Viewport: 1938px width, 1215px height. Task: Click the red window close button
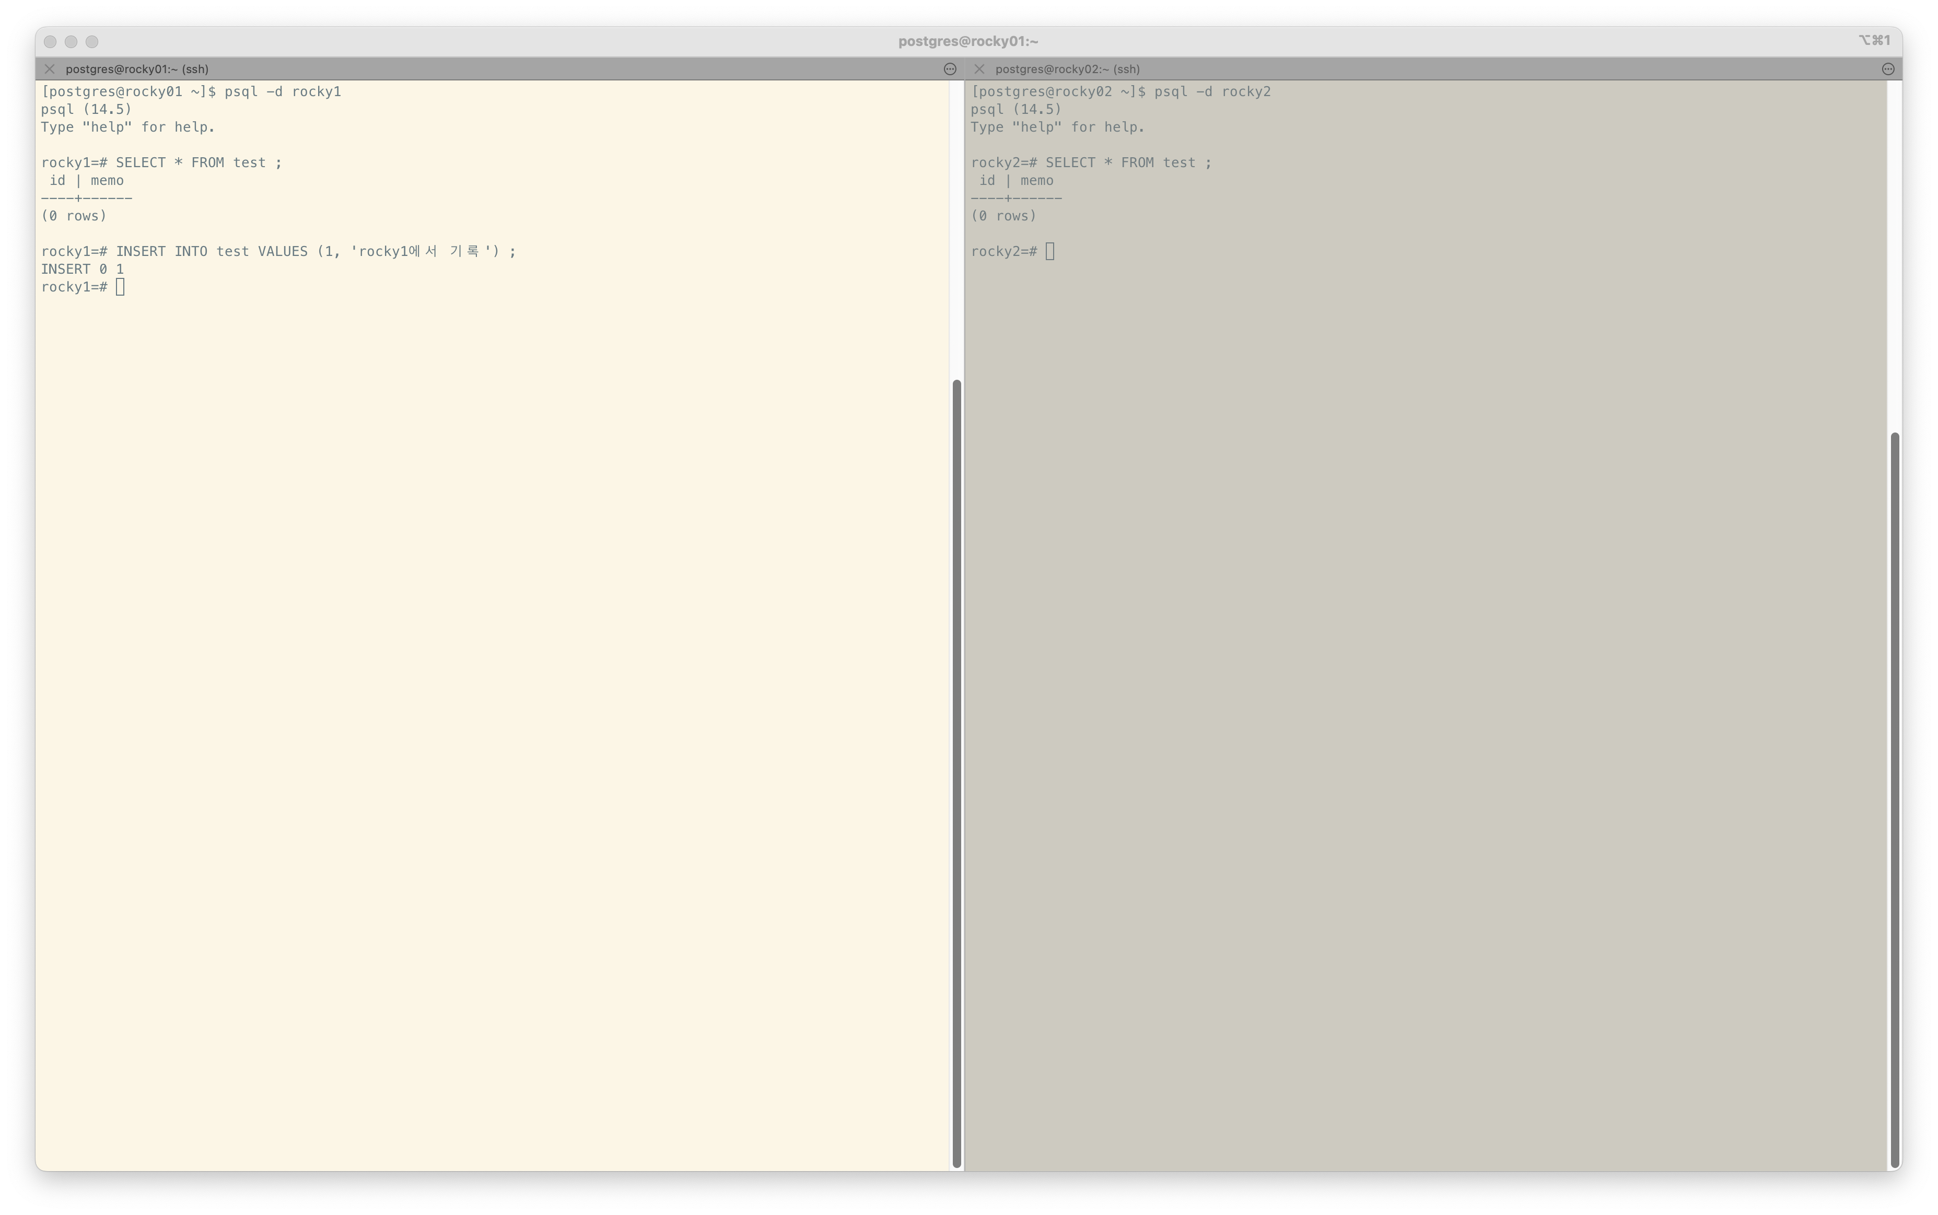coord(51,42)
